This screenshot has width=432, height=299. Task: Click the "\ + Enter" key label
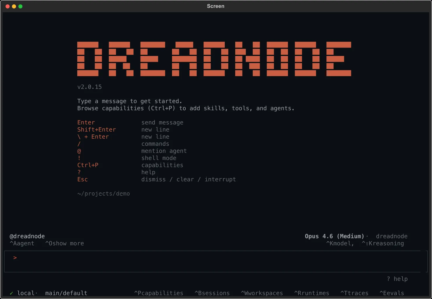93,137
